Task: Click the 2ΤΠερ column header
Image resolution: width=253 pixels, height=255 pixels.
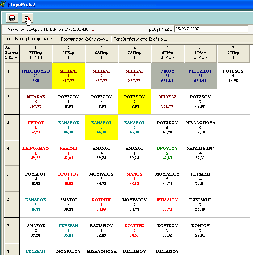Action: [x=233, y=53]
